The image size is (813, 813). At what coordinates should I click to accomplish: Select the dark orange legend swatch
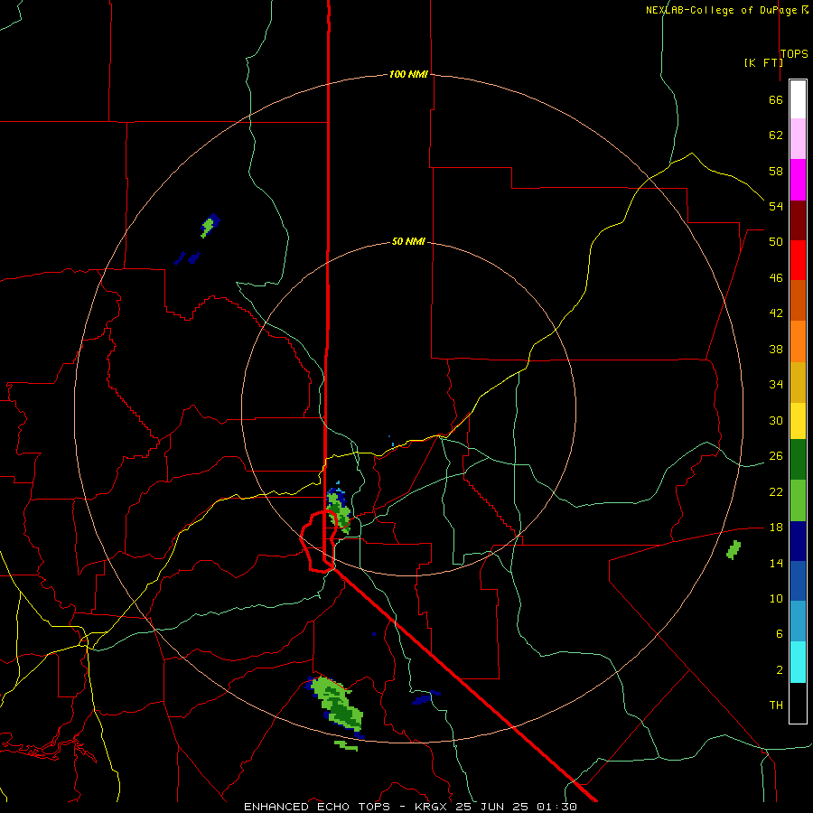pos(798,300)
